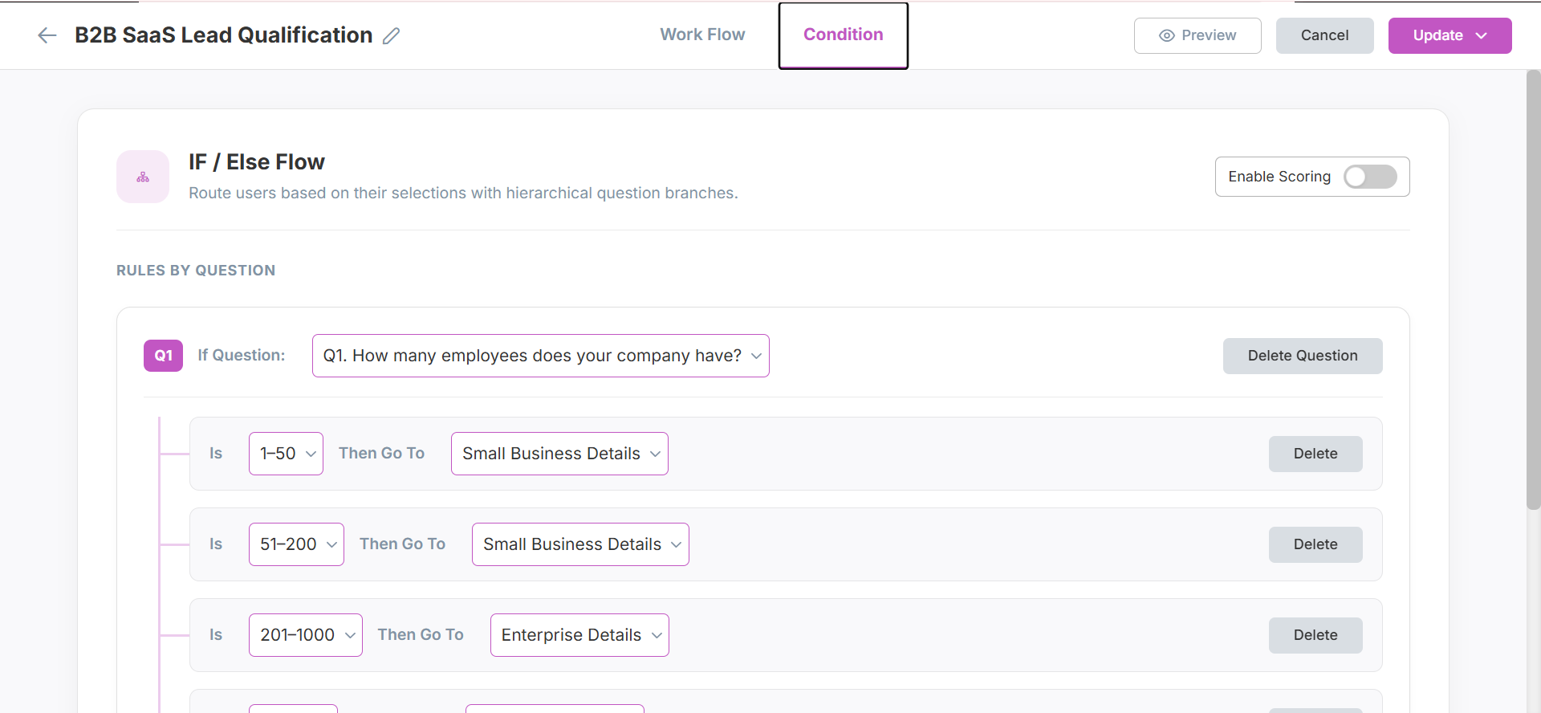Open the If Question dropdown for Q1

click(x=540, y=356)
